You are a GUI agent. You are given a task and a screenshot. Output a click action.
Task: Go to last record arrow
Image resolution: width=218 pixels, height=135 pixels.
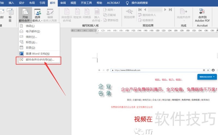(170, 10)
